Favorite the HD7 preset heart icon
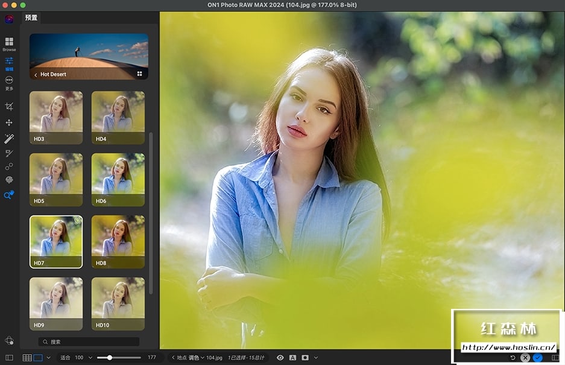The height and width of the screenshot is (365, 565). [x=77, y=220]
